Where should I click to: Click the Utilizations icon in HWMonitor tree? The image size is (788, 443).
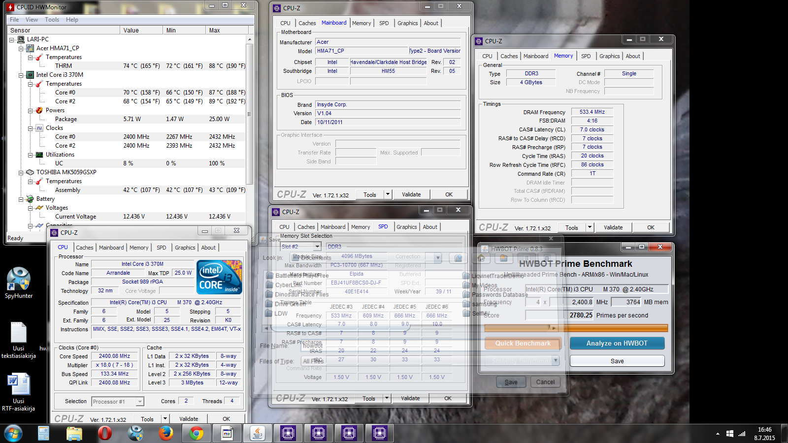tap(39, 155)
